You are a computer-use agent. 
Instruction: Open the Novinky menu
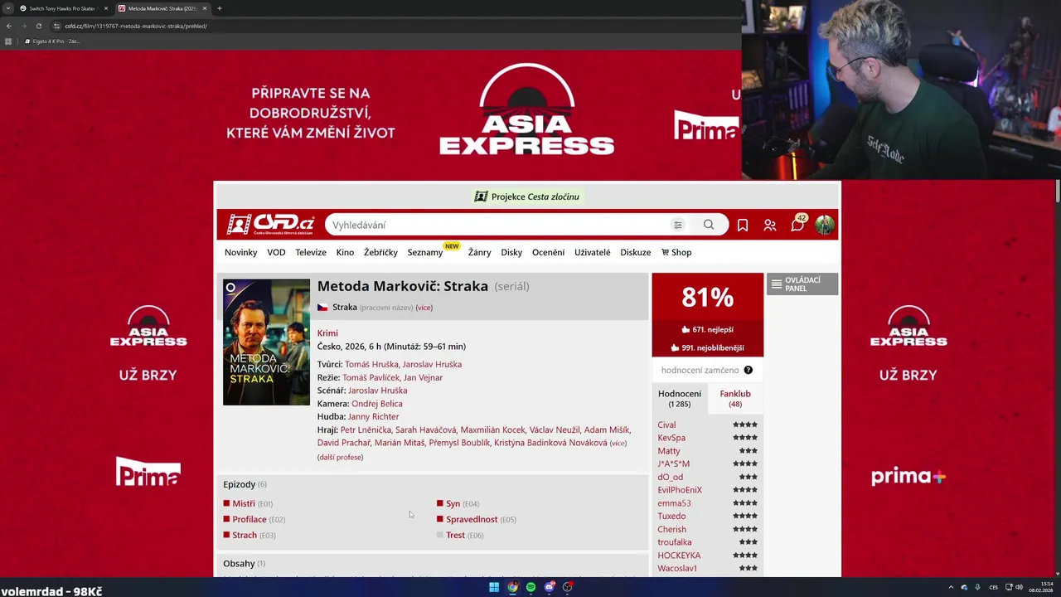click(240, 252)
